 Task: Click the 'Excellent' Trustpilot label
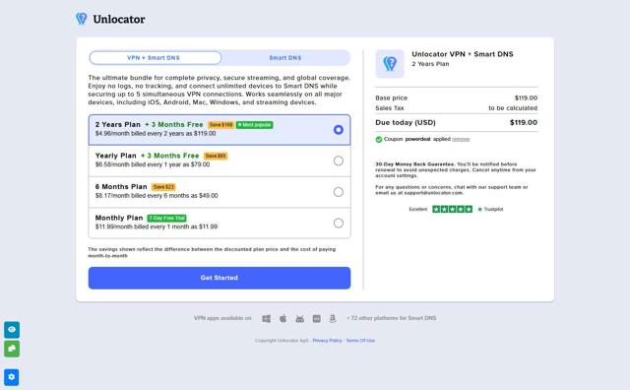coord(417,209)
